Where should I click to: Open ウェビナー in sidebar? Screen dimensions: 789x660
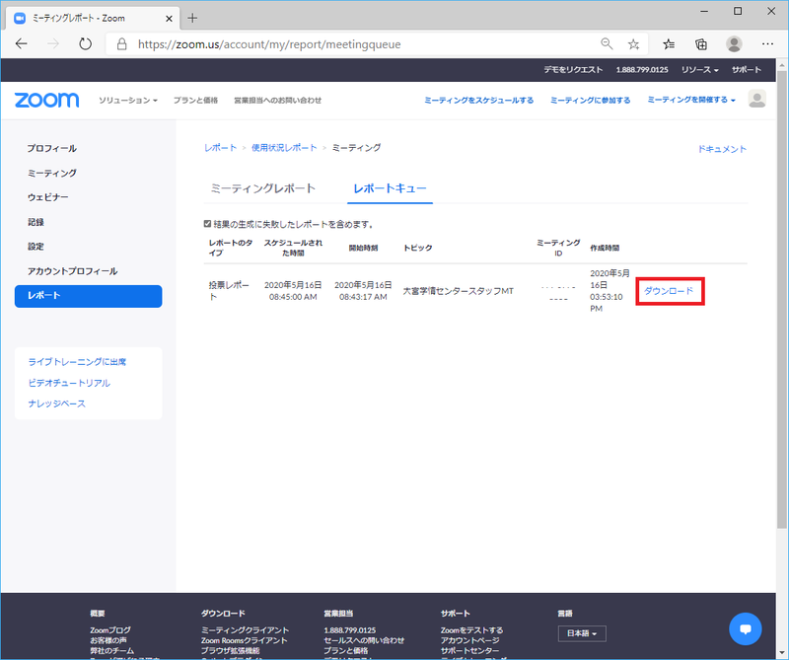47,197
